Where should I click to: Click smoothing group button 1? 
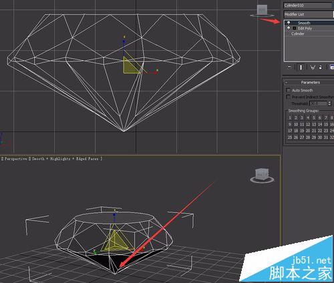point(290,117)
